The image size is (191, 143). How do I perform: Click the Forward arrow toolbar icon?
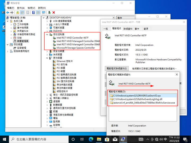tap(12, 12)
